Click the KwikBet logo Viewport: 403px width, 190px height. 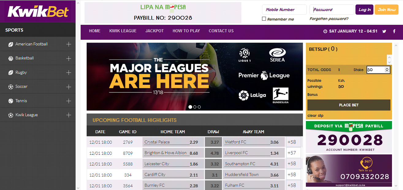[38, 11]
